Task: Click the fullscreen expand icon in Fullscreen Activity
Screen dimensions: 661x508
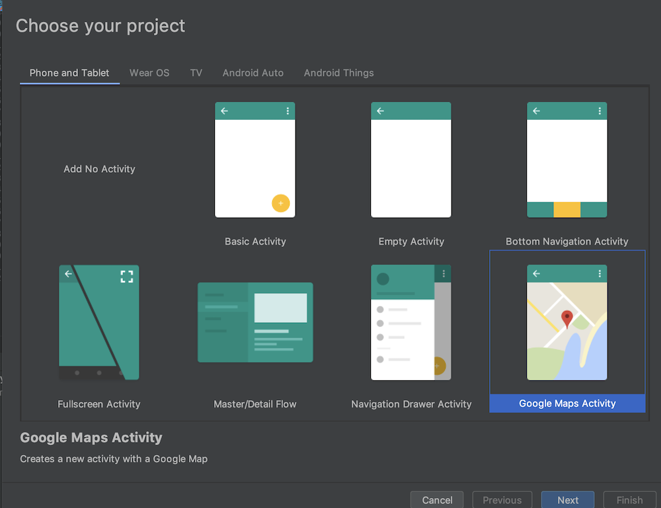Action: (x=127, y=276)
